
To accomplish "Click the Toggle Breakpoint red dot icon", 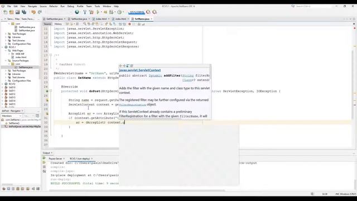I will 129,24.
